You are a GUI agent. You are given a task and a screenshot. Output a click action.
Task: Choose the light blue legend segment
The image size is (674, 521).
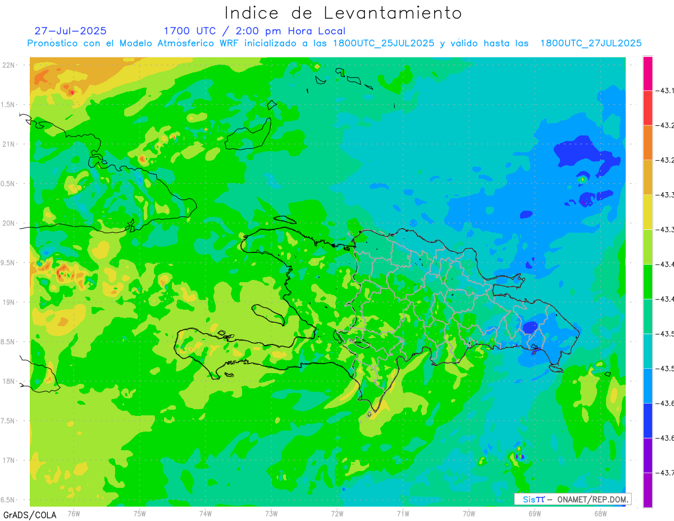pos(648,386)
